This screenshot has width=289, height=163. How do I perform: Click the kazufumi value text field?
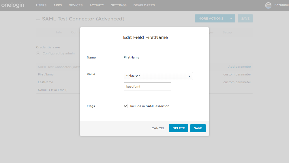coord(147,86)
